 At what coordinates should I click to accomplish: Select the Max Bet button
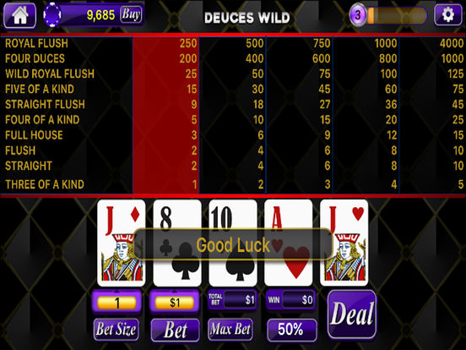pos(230,330)
